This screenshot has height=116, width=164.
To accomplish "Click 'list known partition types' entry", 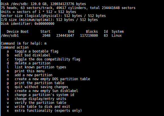I will (40, 67).
